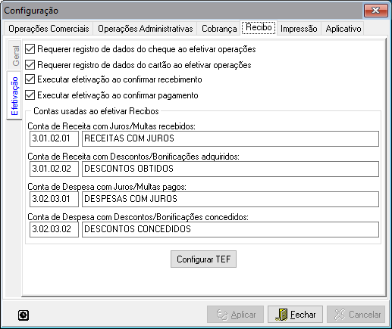The height and width of the screenshot is (329, 392).
Task: Click the 3.02.03.02 account code field
Action: coord(54,229)
